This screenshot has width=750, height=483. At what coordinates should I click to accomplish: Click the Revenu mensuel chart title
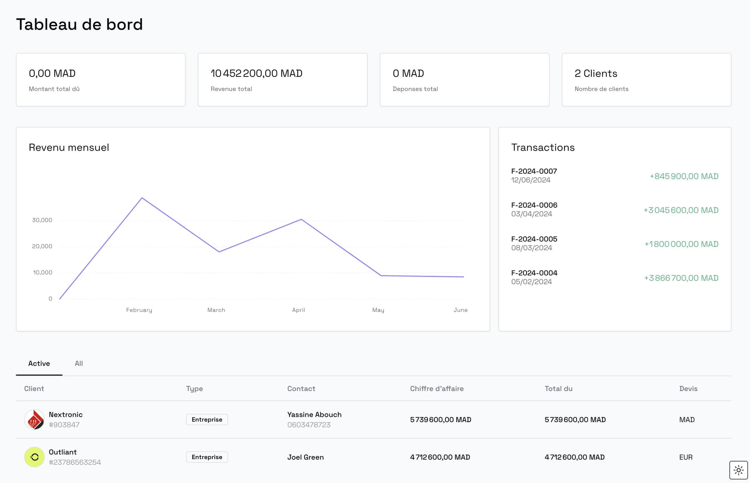click(69, 148)
